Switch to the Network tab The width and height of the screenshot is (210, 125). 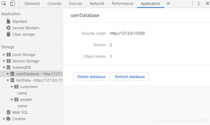97,4
